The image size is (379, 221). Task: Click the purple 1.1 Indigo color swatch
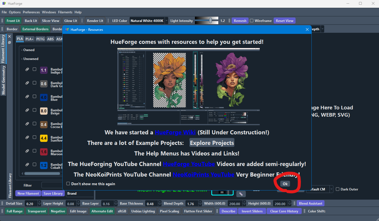coord(44,71)
